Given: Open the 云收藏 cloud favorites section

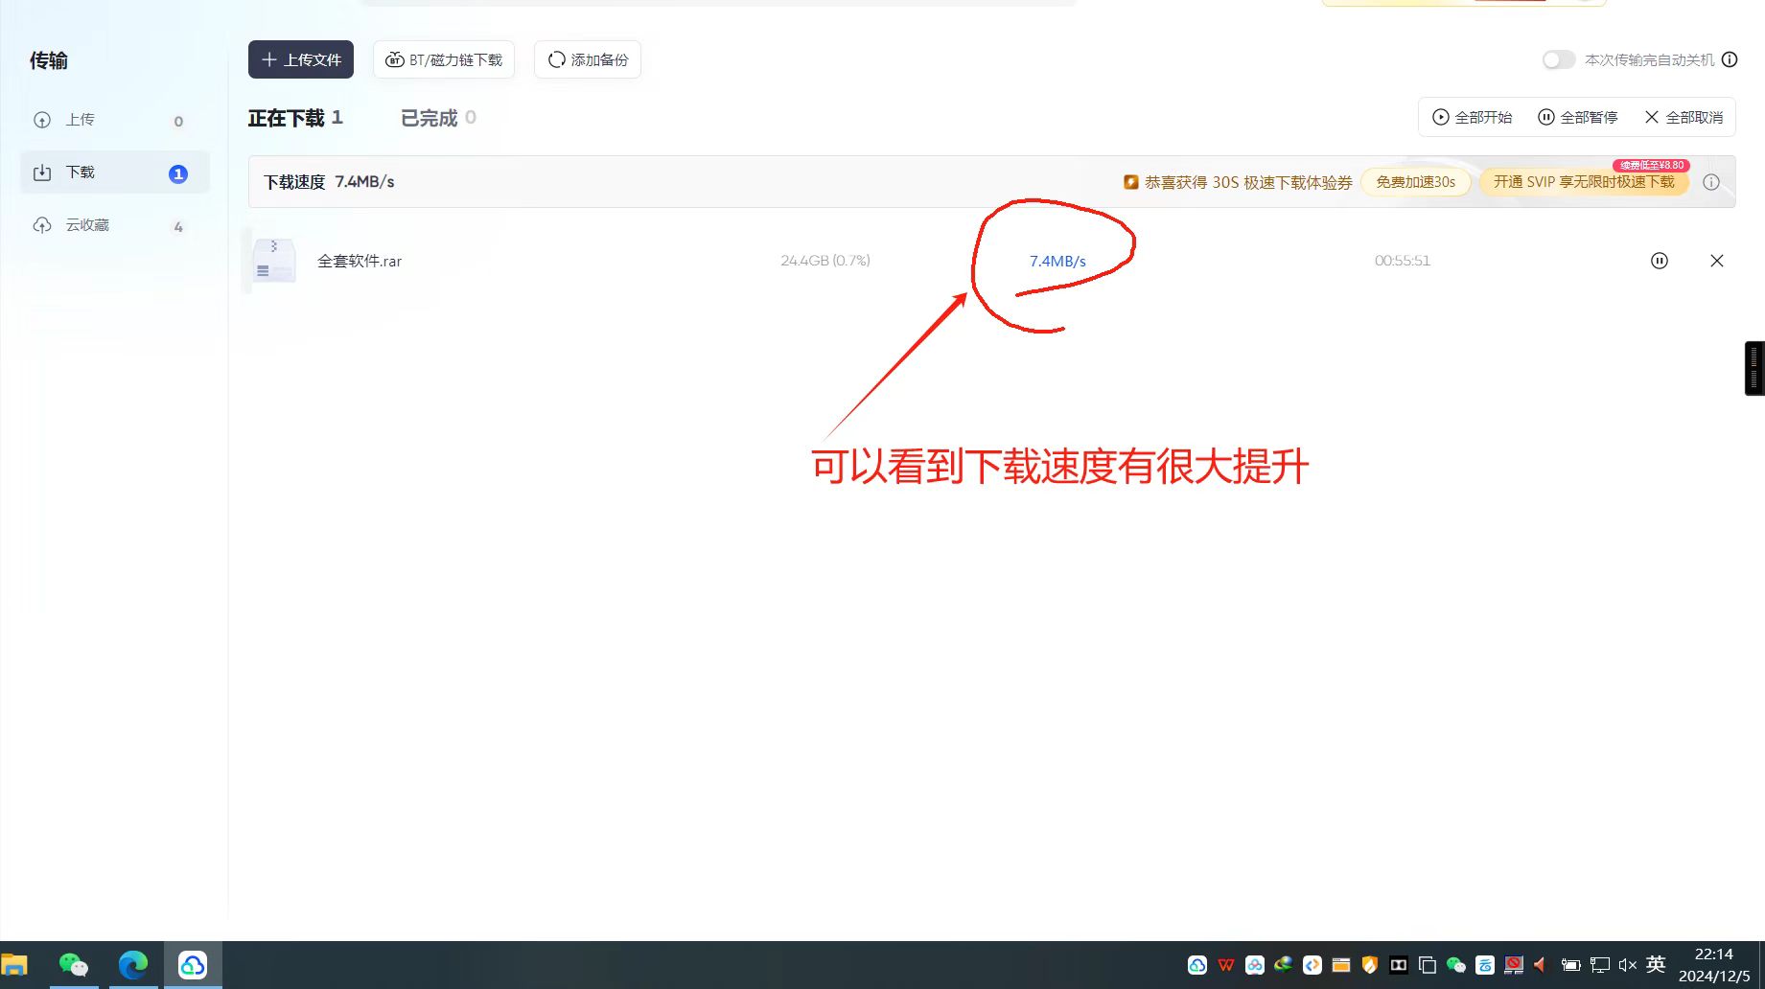Looking at the screenshot, I should point(87,225).
